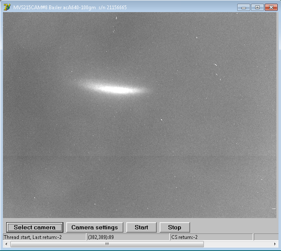Click the horizontal scrollbar thumb
Screen dimensions: 281x251
click(107, 244)
